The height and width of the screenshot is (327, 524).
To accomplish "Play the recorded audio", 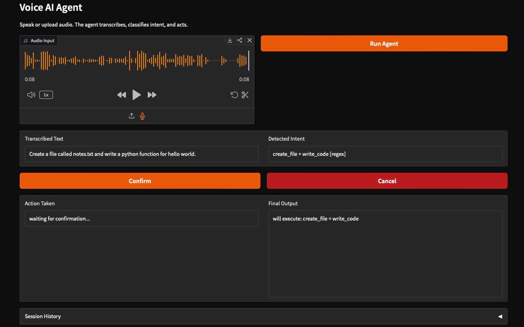I will coord(136,95).
